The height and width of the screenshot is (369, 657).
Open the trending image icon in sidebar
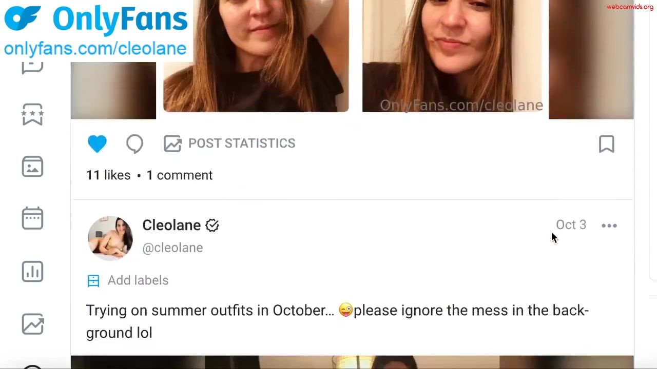[x=32, y=324]
